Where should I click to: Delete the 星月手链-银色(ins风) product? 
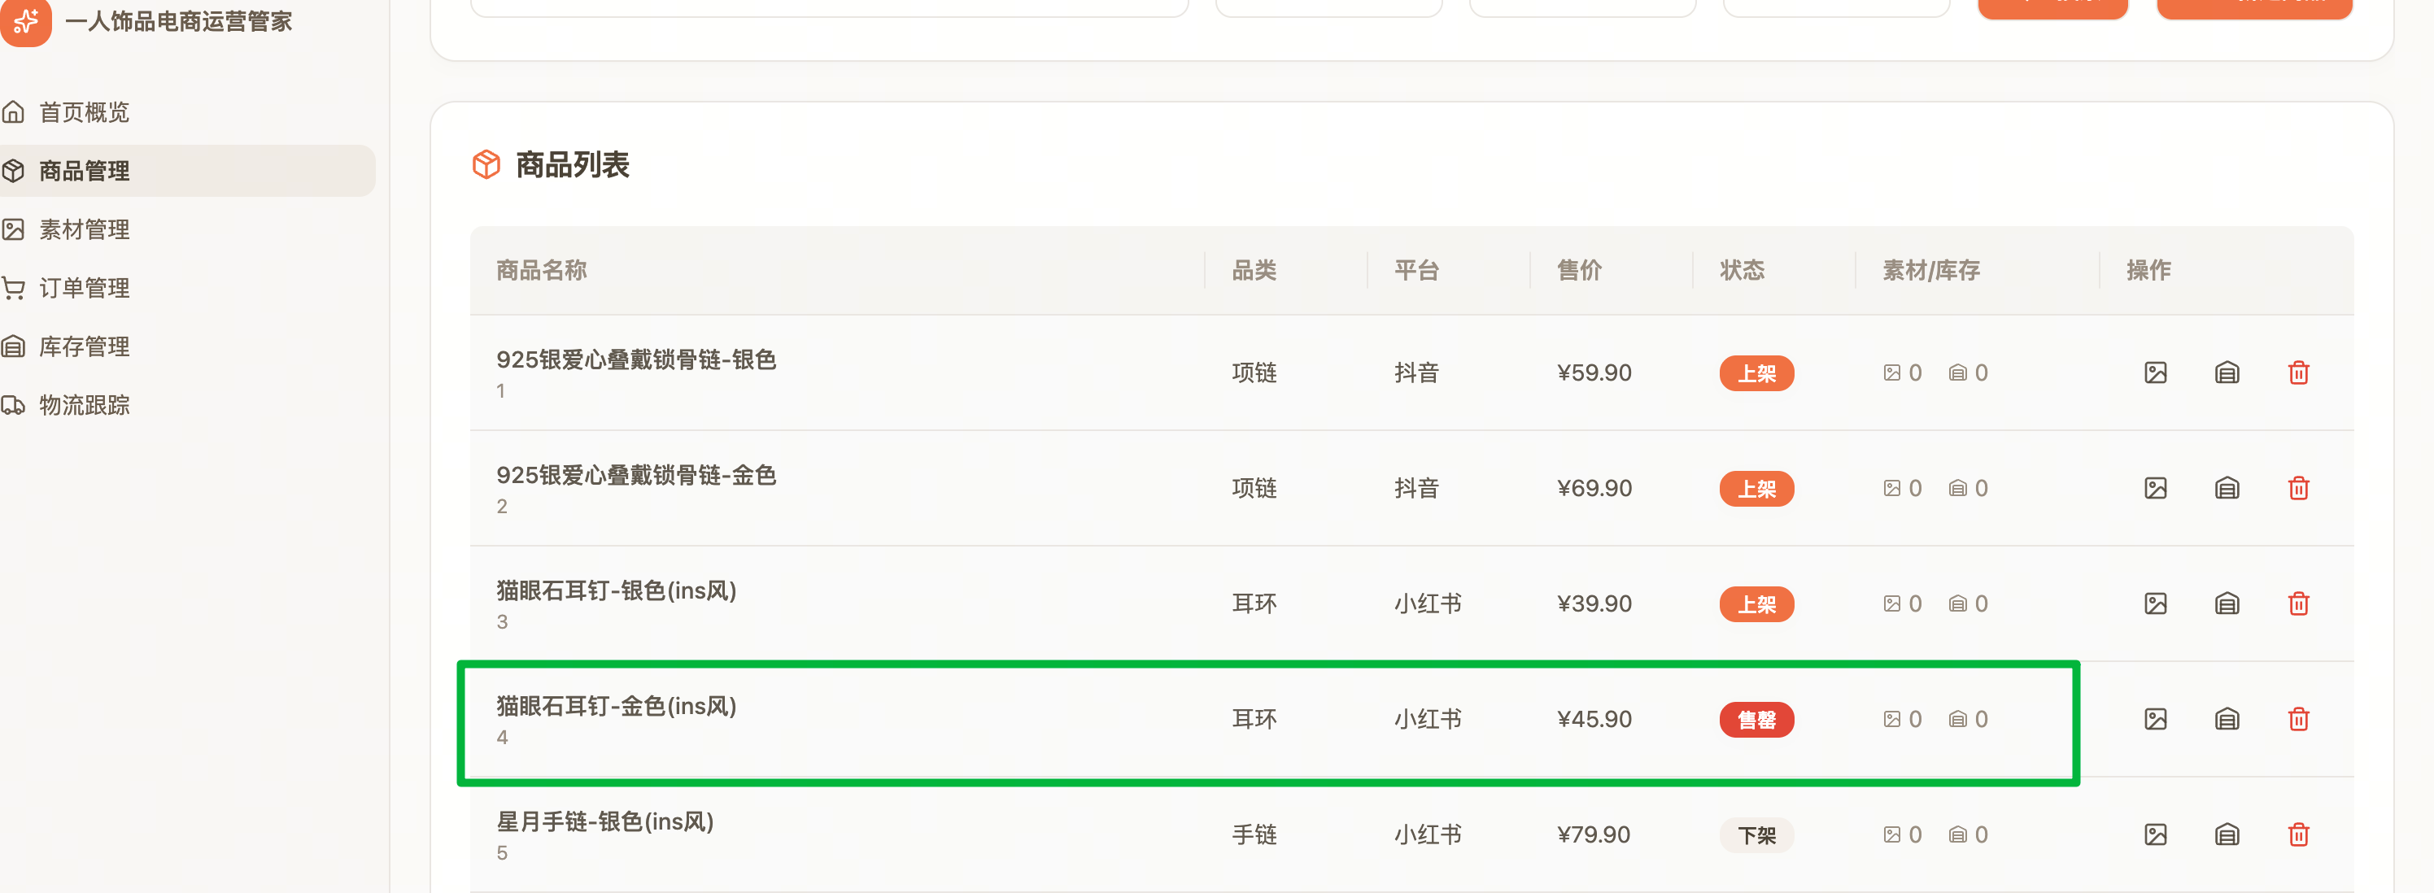point(2299,834)
